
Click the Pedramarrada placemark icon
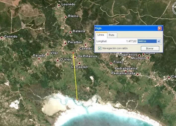pos(138,74)
